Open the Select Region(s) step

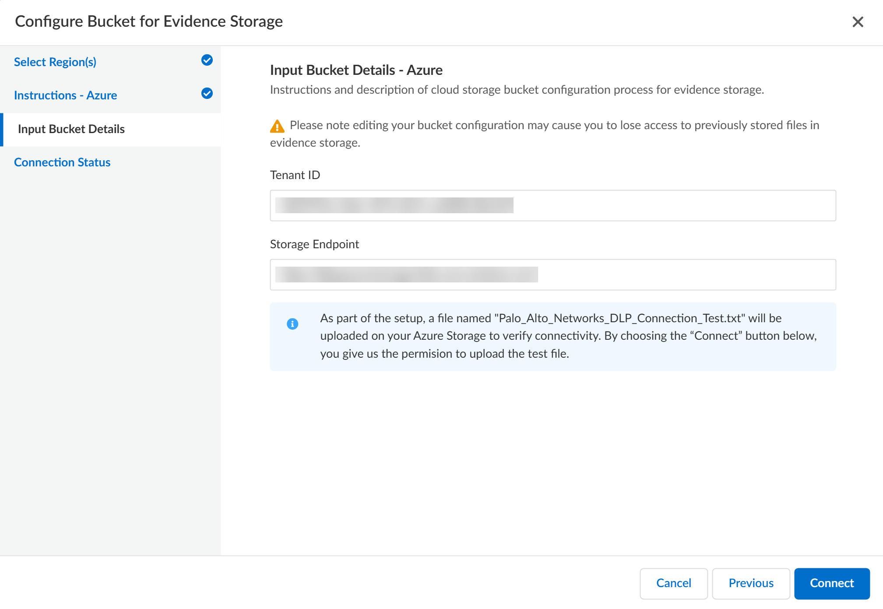[x=55, y=62]
